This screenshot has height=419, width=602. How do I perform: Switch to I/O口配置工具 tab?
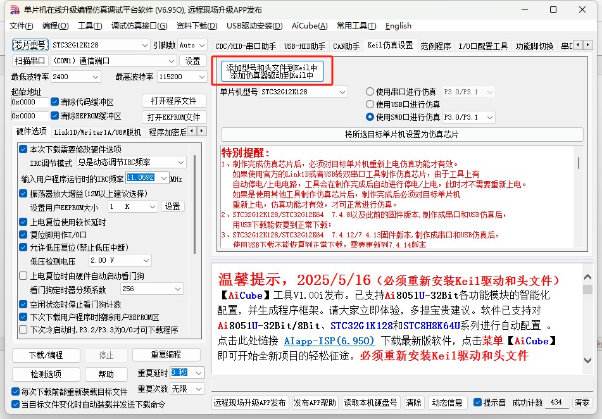[x=483, y=46]
